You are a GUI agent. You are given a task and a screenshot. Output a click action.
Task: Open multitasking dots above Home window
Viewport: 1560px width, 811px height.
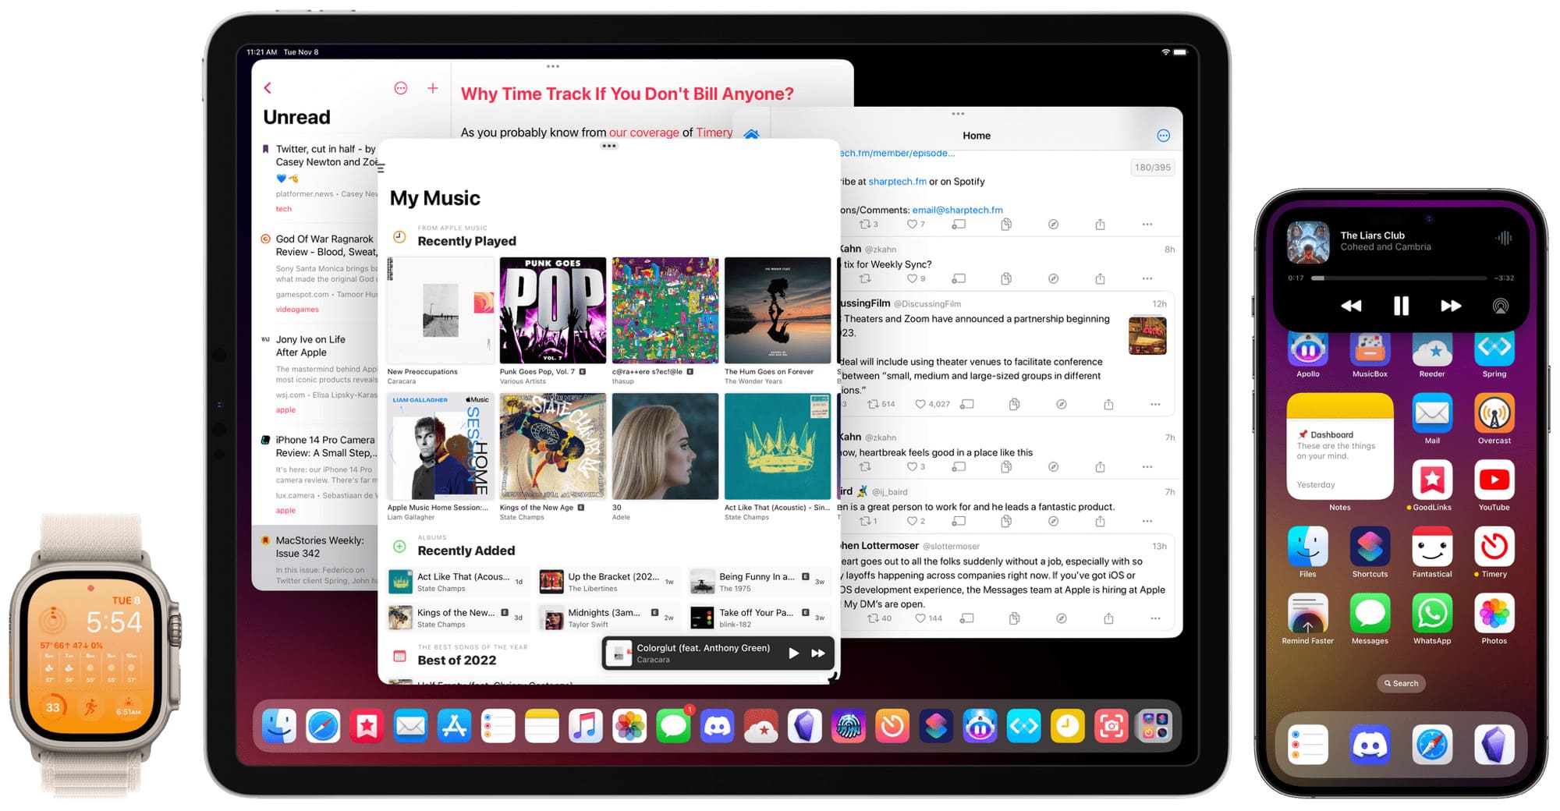[x=958, y=114]
